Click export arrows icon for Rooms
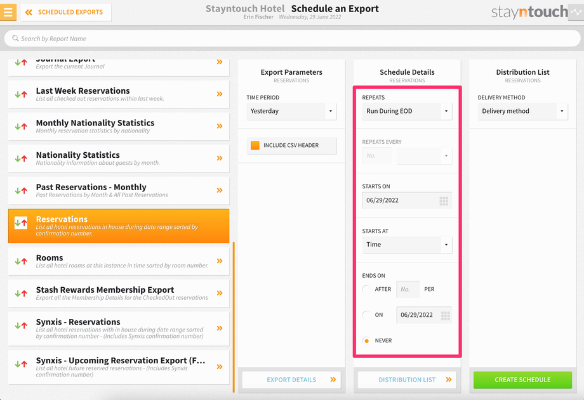 click(x=21, y=262)
